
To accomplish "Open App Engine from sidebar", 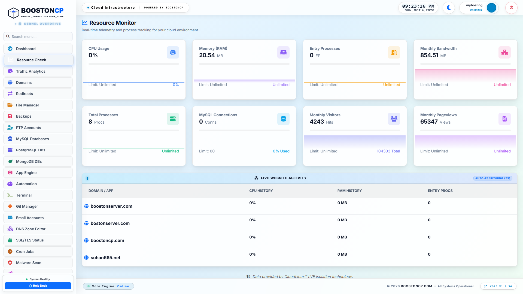I will (x=38, y=173).
